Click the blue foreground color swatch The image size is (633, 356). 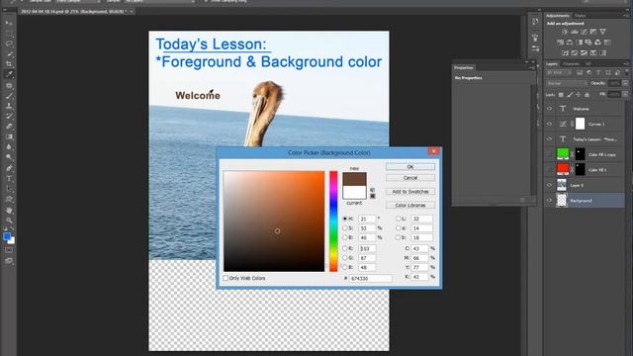click(7, 236)
